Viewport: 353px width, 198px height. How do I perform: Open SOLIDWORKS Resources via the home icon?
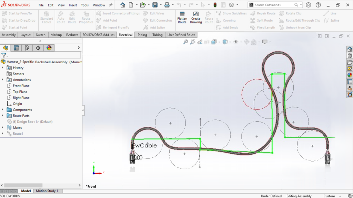pos(350,49)
